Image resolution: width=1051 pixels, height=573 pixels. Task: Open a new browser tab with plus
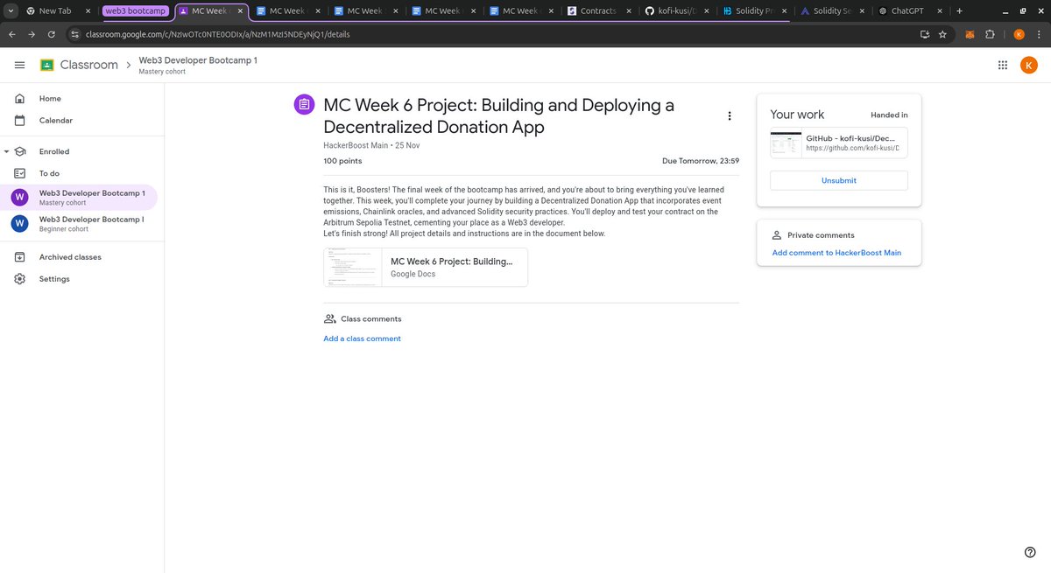point(960,10)
